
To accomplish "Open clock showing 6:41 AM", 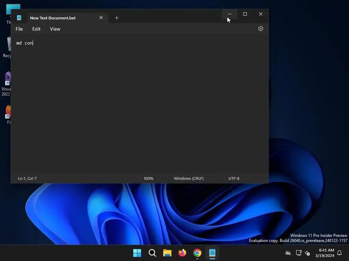I will [x=325, y=253].
